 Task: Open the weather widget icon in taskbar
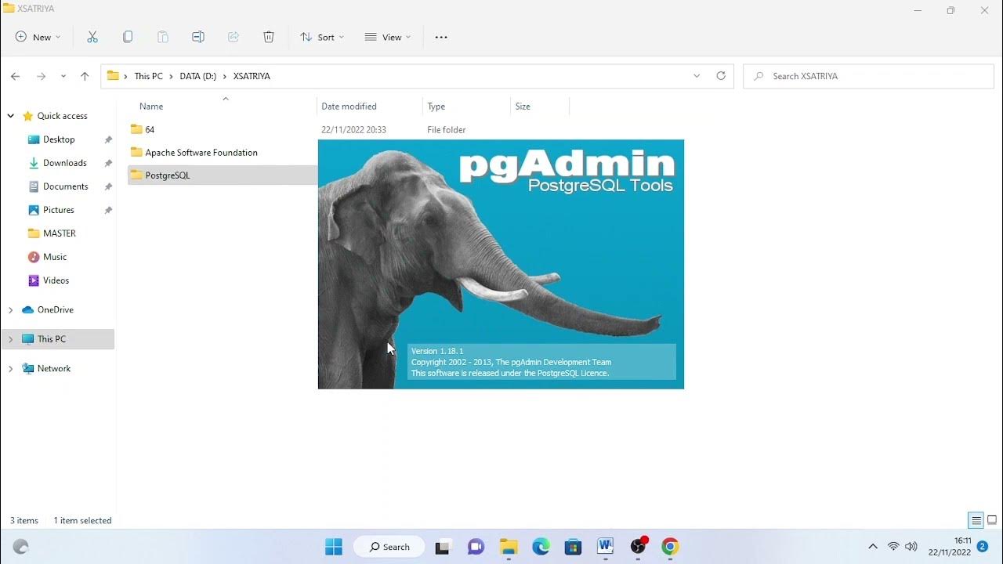[21, 547]
